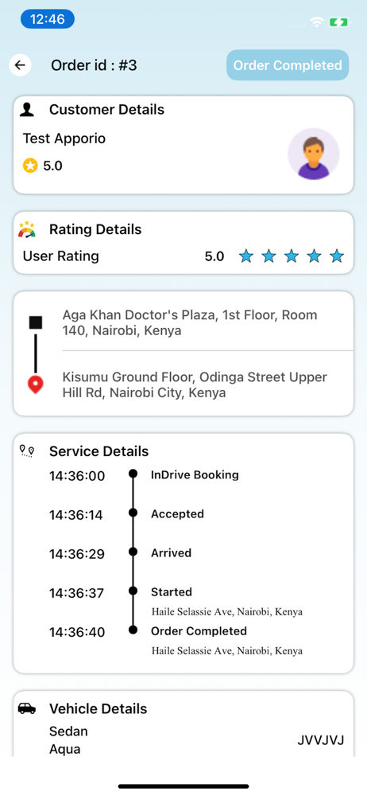The width and height of the screenshot is (367, 796).
Task: Select the Accepted timeline entry
Action: coord(177,513)
